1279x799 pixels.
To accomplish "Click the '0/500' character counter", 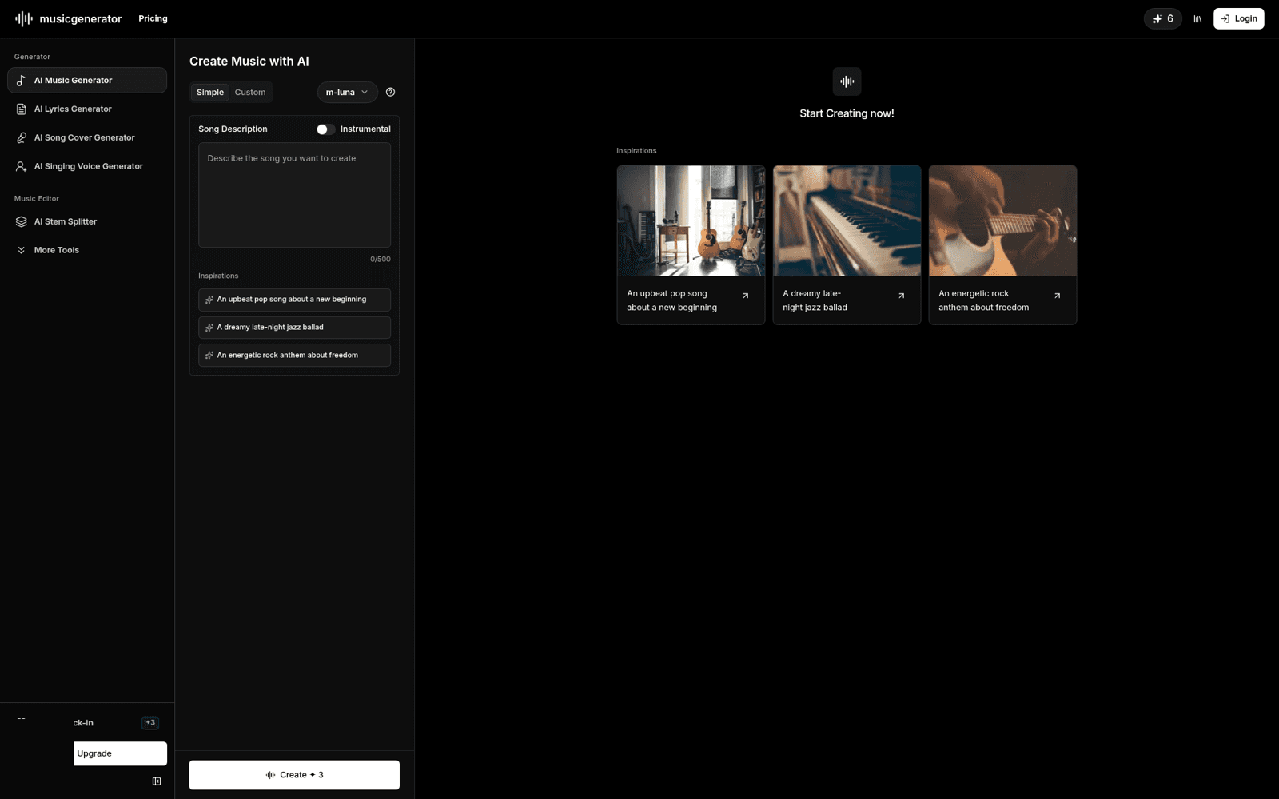I will (381, 259).
